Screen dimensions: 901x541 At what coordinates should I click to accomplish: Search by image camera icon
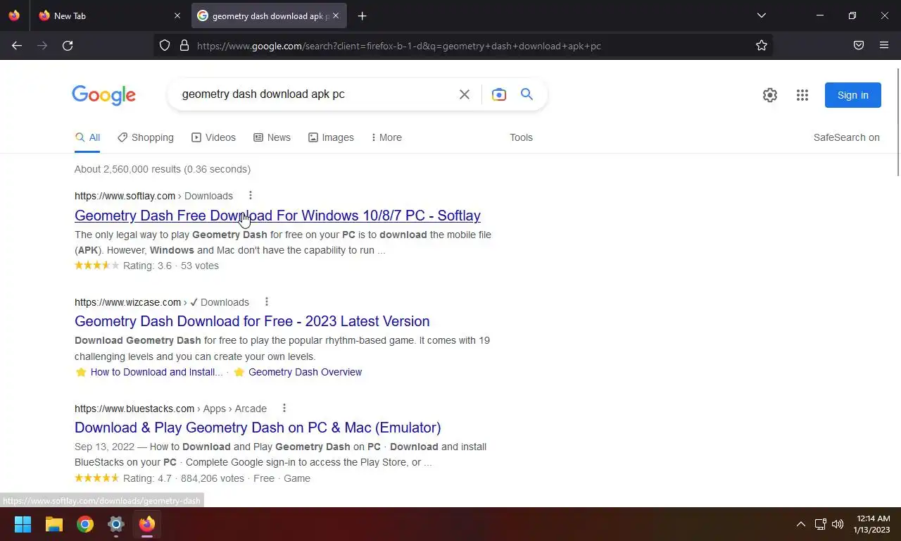[499, 94]
